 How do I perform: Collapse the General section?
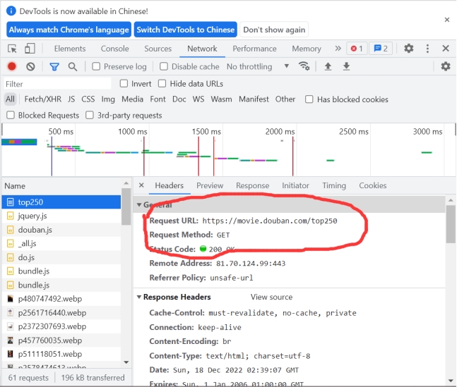pos(139,205)
